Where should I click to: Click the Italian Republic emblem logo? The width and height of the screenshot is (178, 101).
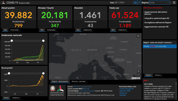53,88
